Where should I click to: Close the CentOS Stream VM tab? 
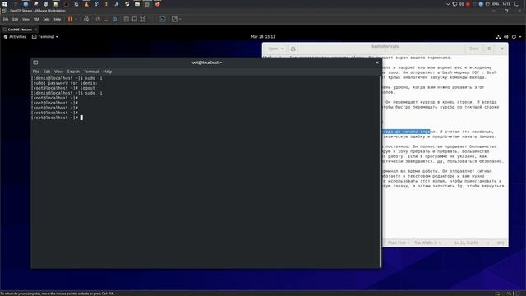pos(36,30)
